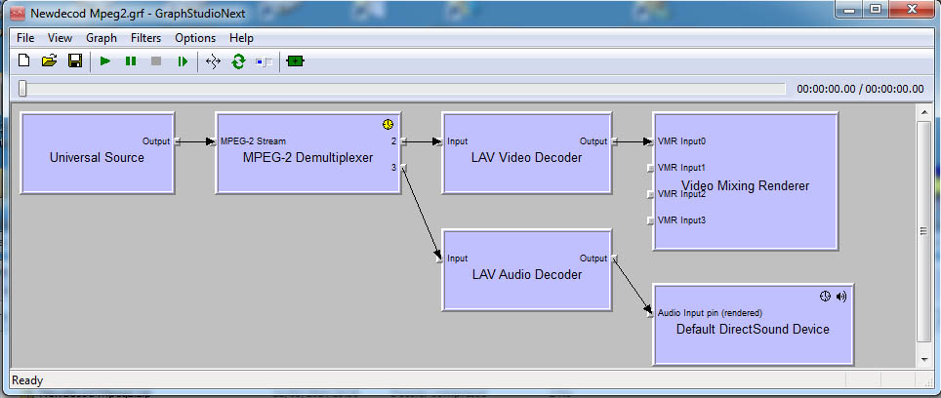This screenshot has width=941, height=398.
Task: Click the seek bar slider thumb
Action: click(x=22, y=89)
